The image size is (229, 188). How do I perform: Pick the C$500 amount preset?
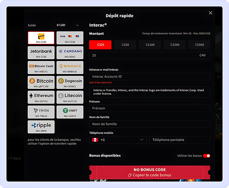coord(199,45)
